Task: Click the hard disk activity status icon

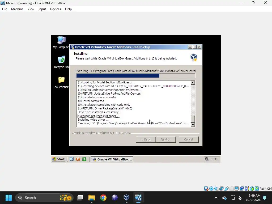Action: tap(206, 189)
